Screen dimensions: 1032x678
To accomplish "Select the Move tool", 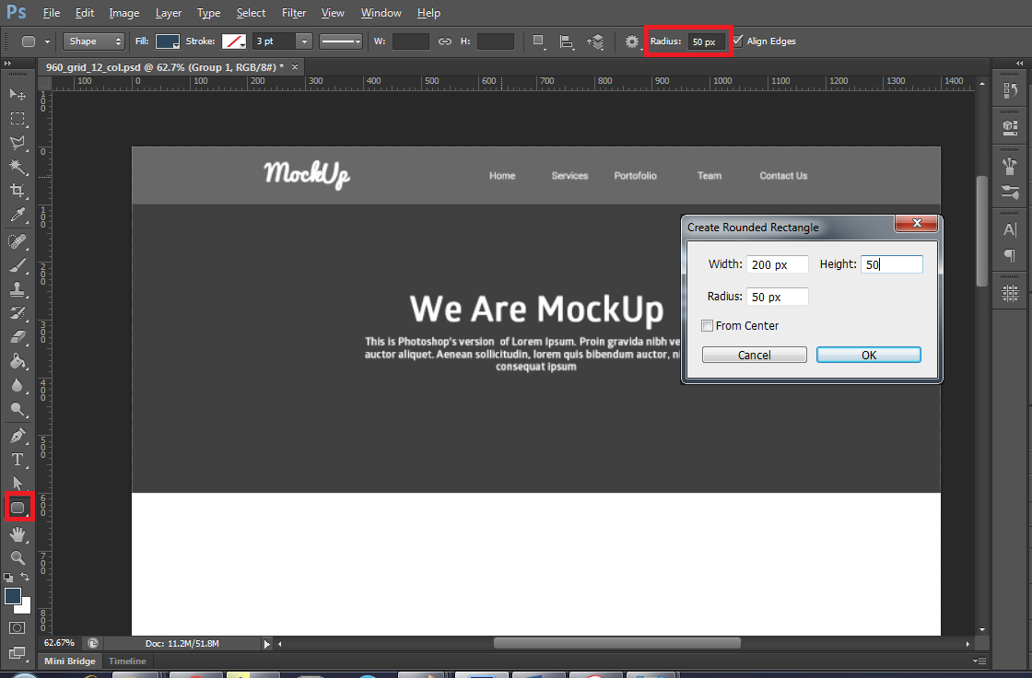I will click(17, 94).
